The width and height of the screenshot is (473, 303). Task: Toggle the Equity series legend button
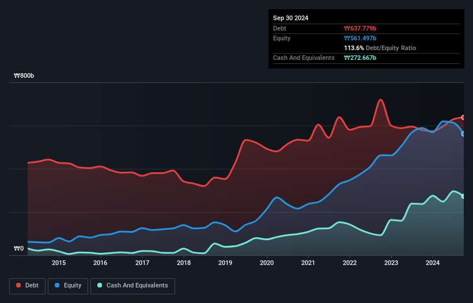click(68, 286)
